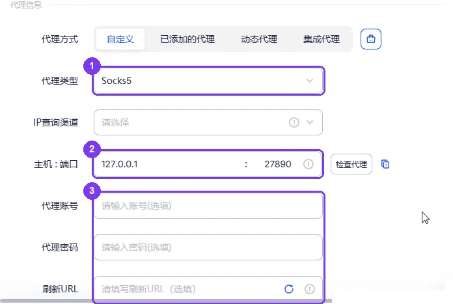
Task: Open the proxy store bag icon
Action: click(370, 39)
